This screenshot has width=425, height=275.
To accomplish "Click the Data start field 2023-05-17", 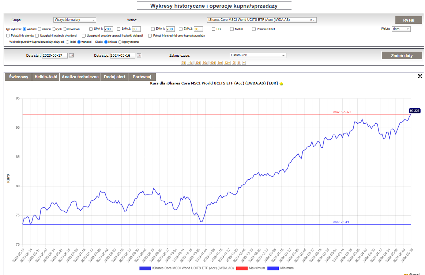I will point(55,56).
